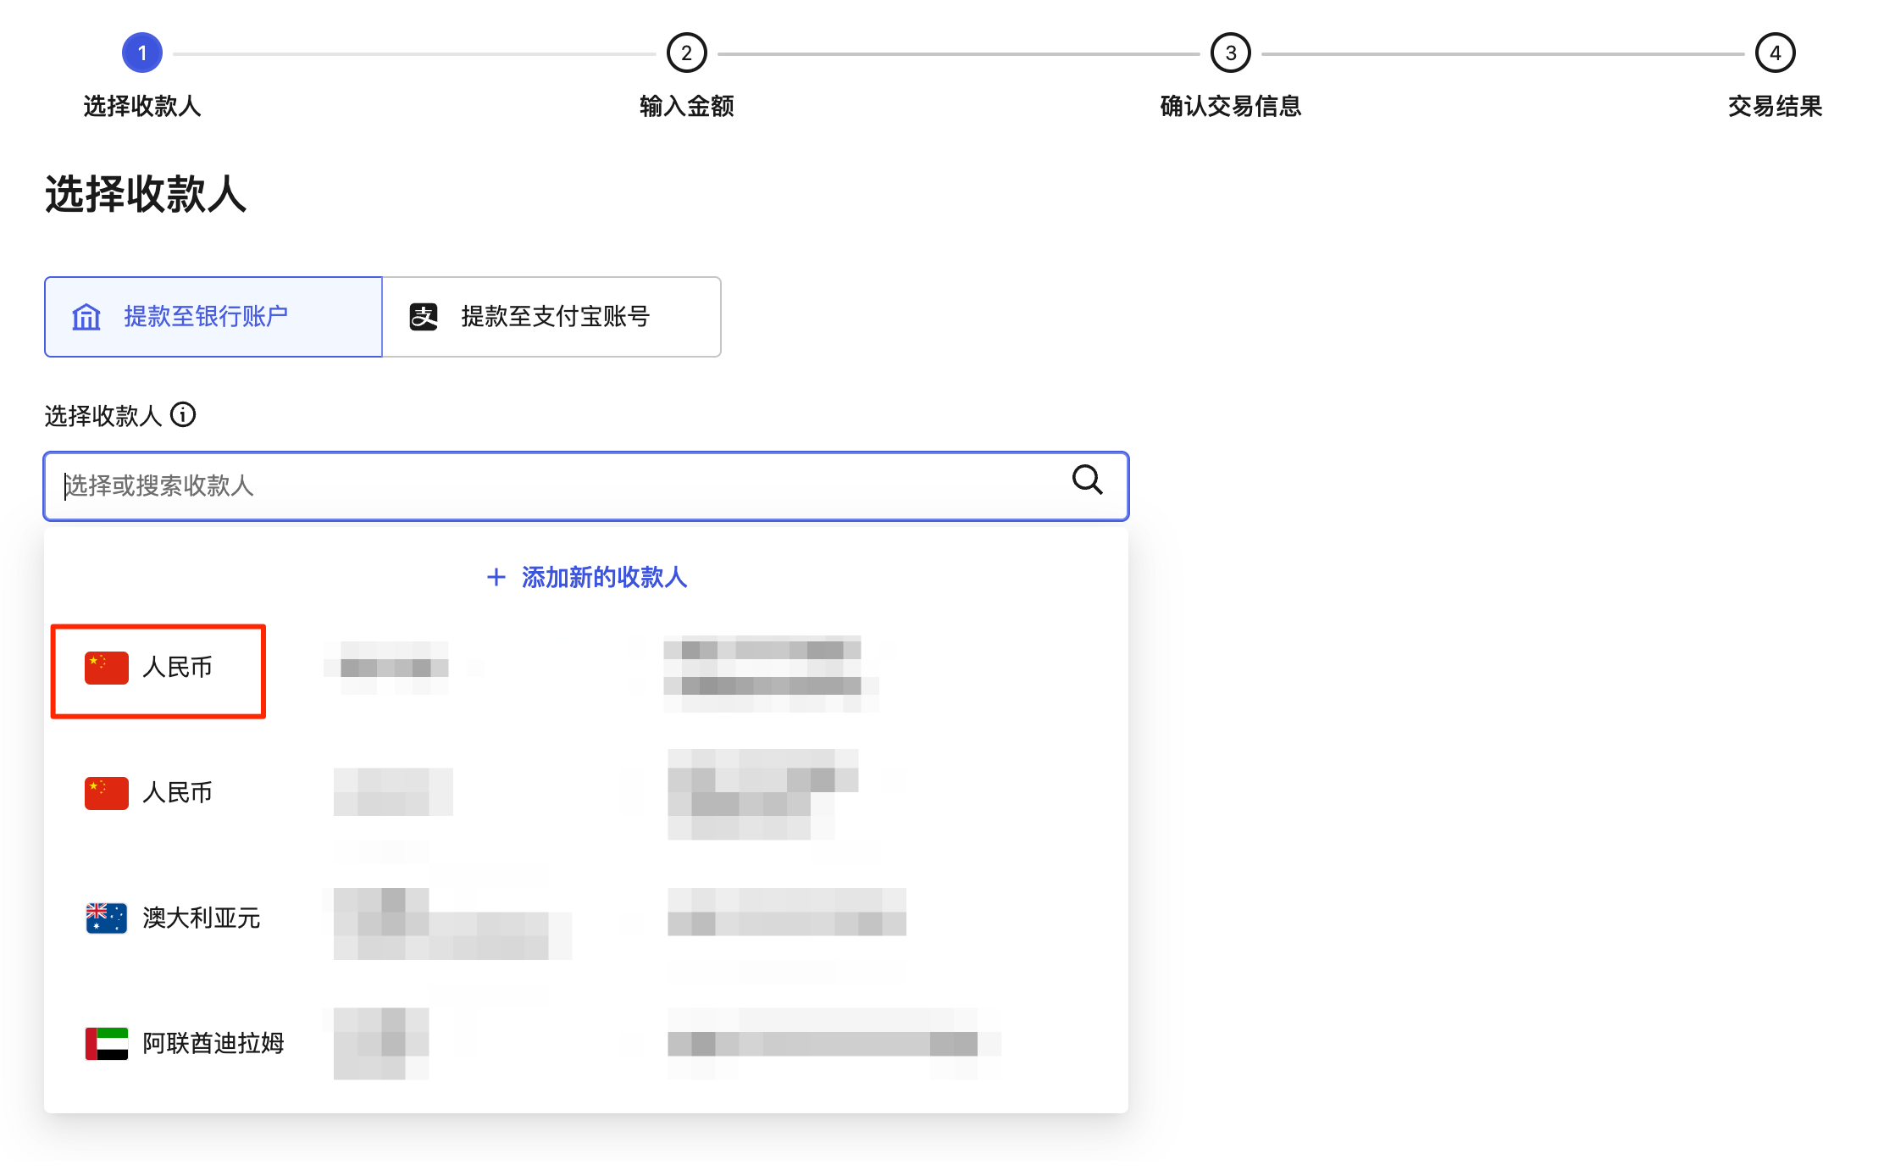1884x1176 pixels.
Task: Switch to the 提款至支付宝账号 tab
Action: [x=551, y=316]
